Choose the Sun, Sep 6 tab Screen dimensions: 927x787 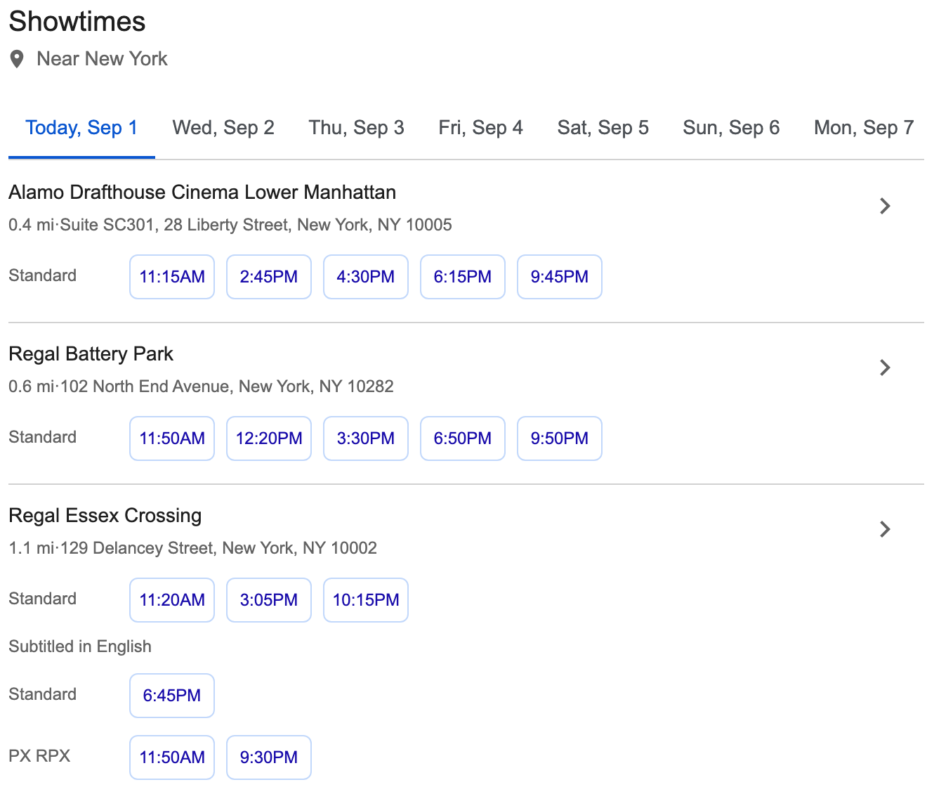731,128
